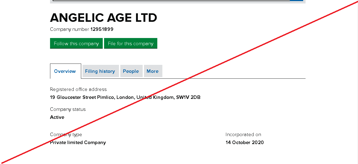Click the Private limited Company value
358x164 pixels.
(x=78, y=142)
